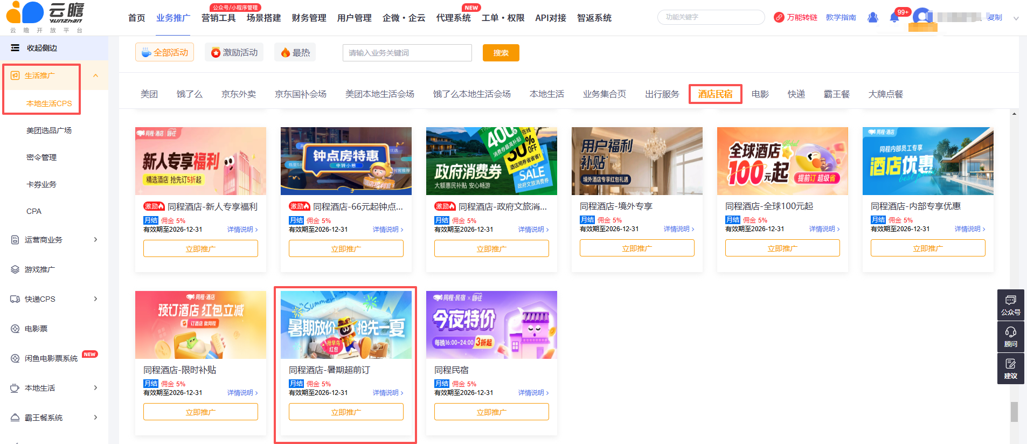Viewport: 1027px width, 444px height.
Task: Select 密令管理 in the sidebar
Action: (x=41, y=157)
